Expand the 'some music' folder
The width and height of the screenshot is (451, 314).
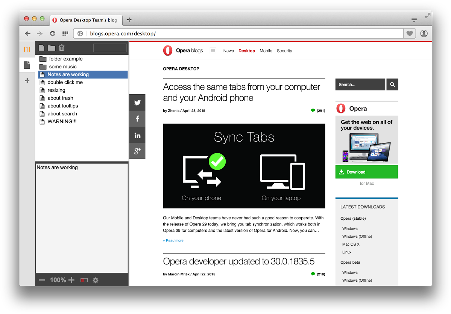pyautogui.click(x=62, y=67)
